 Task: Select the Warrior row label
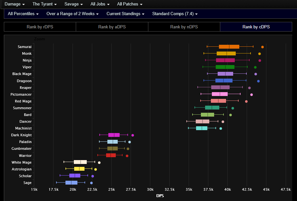[x=25, y=156]
